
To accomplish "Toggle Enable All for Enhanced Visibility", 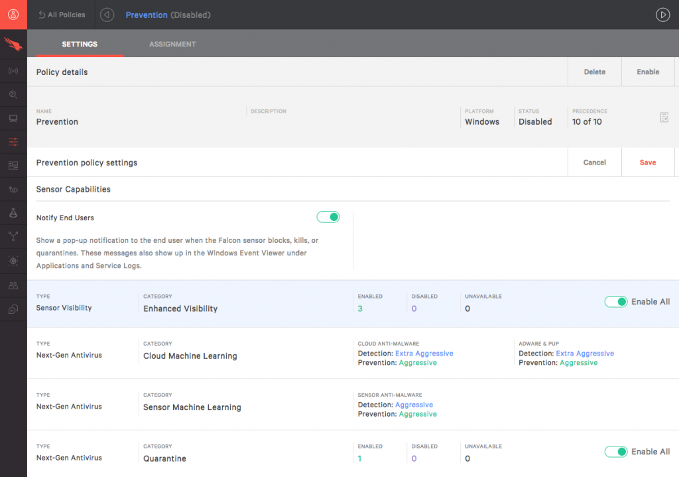I will pos(616,302).
